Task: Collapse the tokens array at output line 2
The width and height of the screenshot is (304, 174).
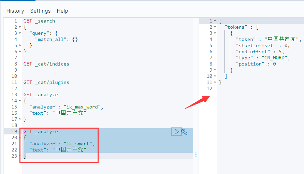Action: pos(215,27)
